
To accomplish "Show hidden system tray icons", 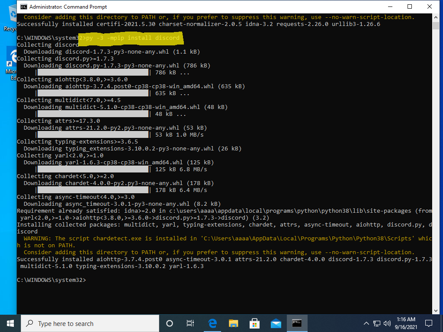I will 366,323.
